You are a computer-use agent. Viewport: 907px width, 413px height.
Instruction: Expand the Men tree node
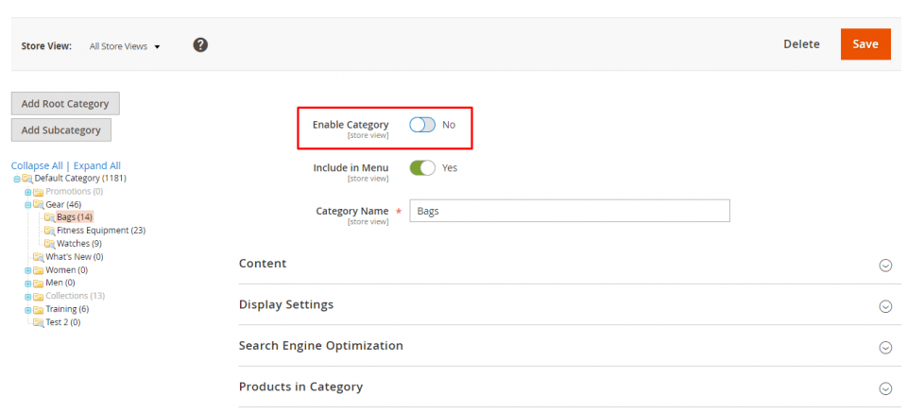coord(27,284)
